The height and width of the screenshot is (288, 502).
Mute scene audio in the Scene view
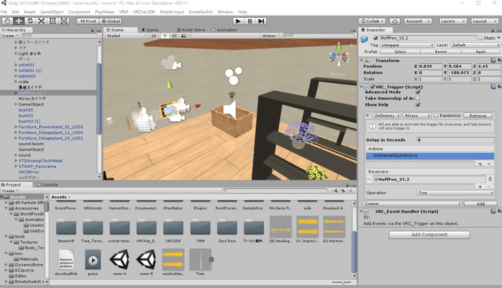coord(175,35)
